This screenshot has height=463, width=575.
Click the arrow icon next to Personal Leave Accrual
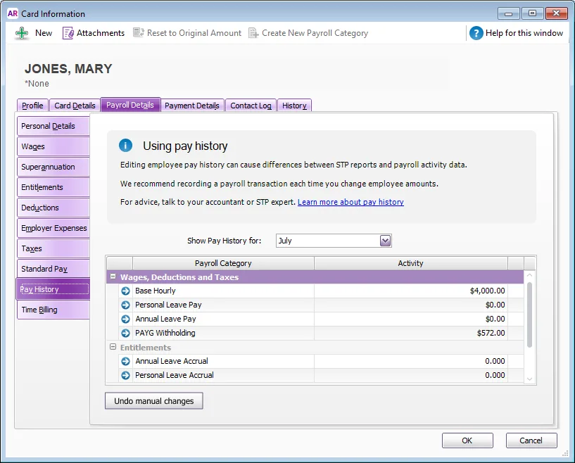(125, 375)
